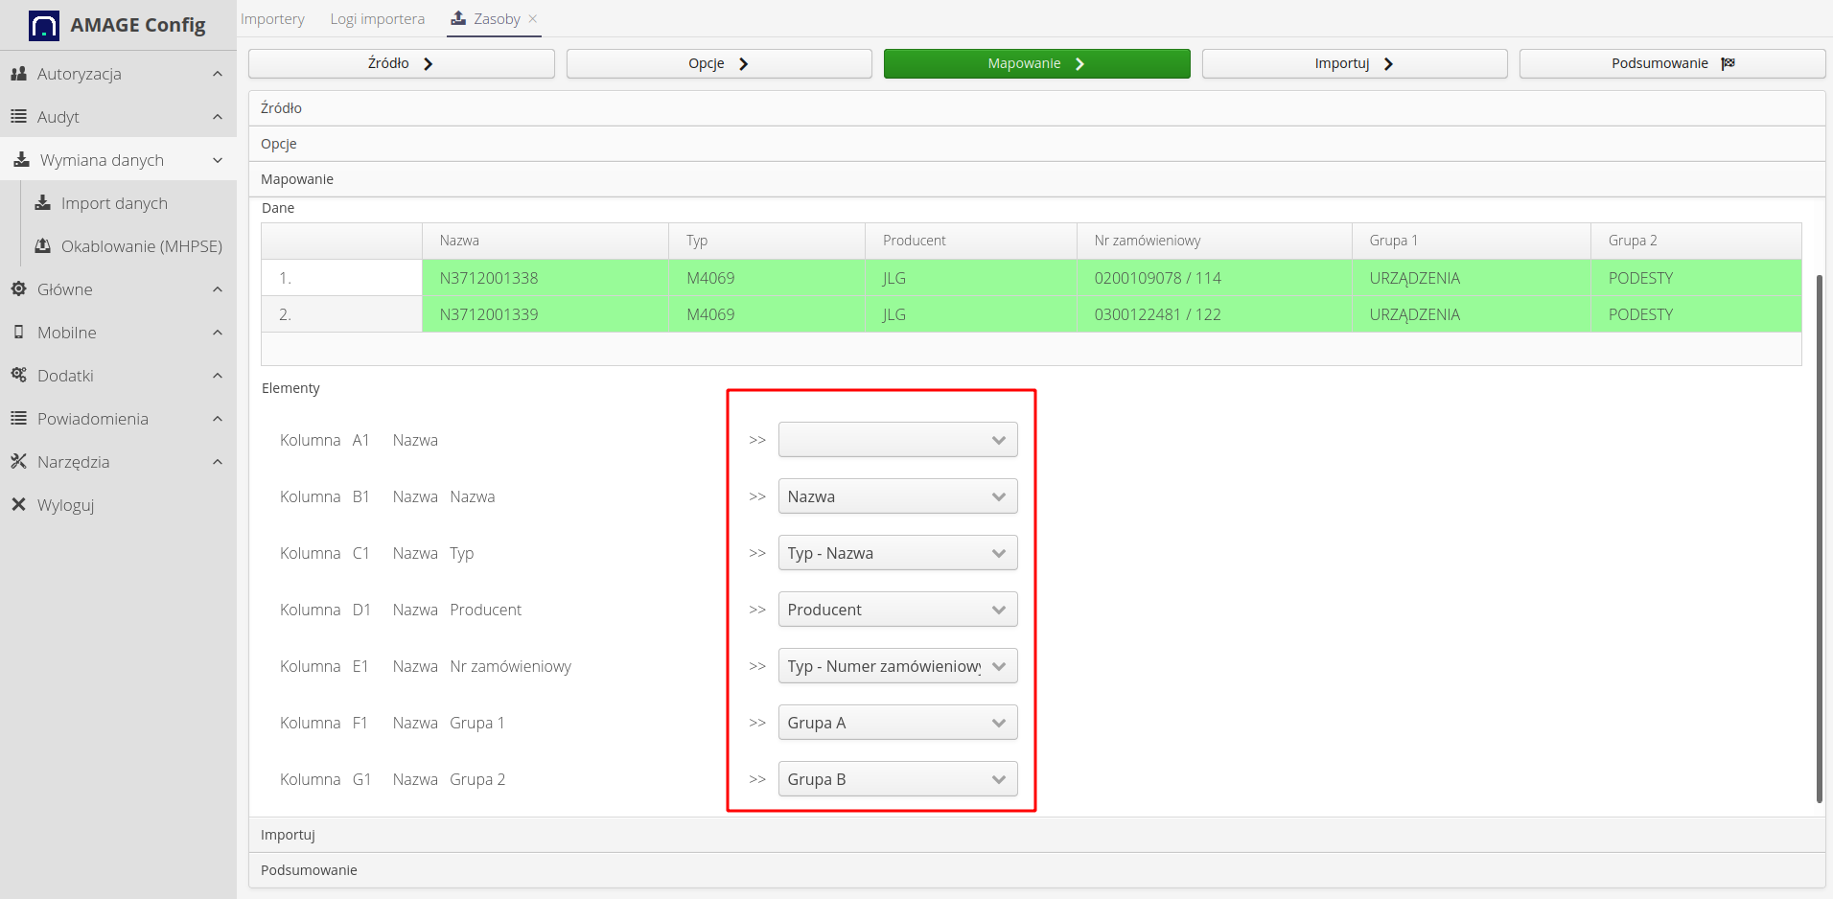1833x899 pixels.
Task: Close the Zasoby tab
Action: [x=533, y=19]
